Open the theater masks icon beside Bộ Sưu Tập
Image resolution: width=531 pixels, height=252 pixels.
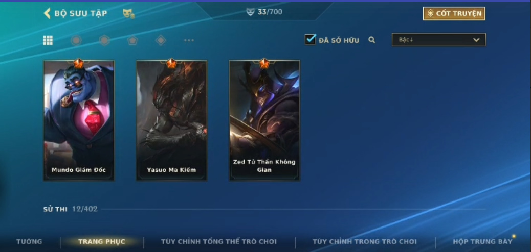(x=128, y=13)
